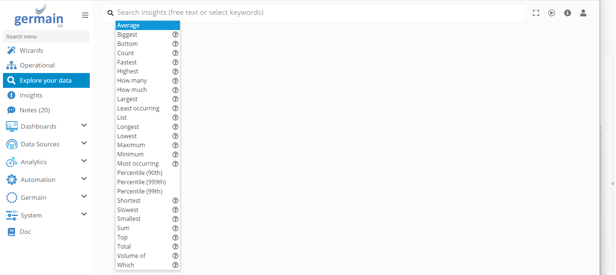This screenshot has height=275, width=616.
Task: Select the Most occurring keyword
Action: [138, 163]
